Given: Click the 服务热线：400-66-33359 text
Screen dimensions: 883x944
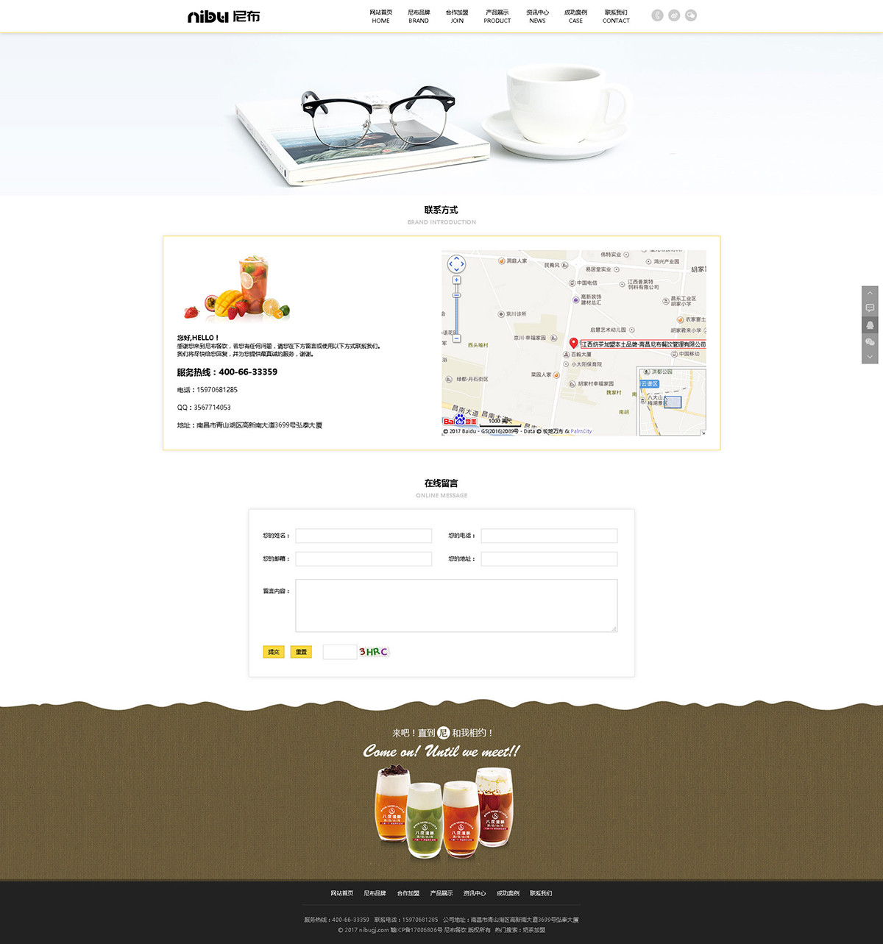Looking at the screenshot, I should [227, 372].
